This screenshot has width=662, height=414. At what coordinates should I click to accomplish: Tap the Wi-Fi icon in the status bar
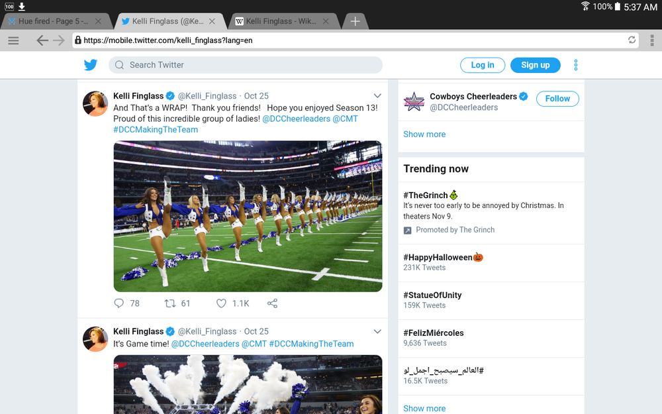pyautogui.click(x=585, y=6)
